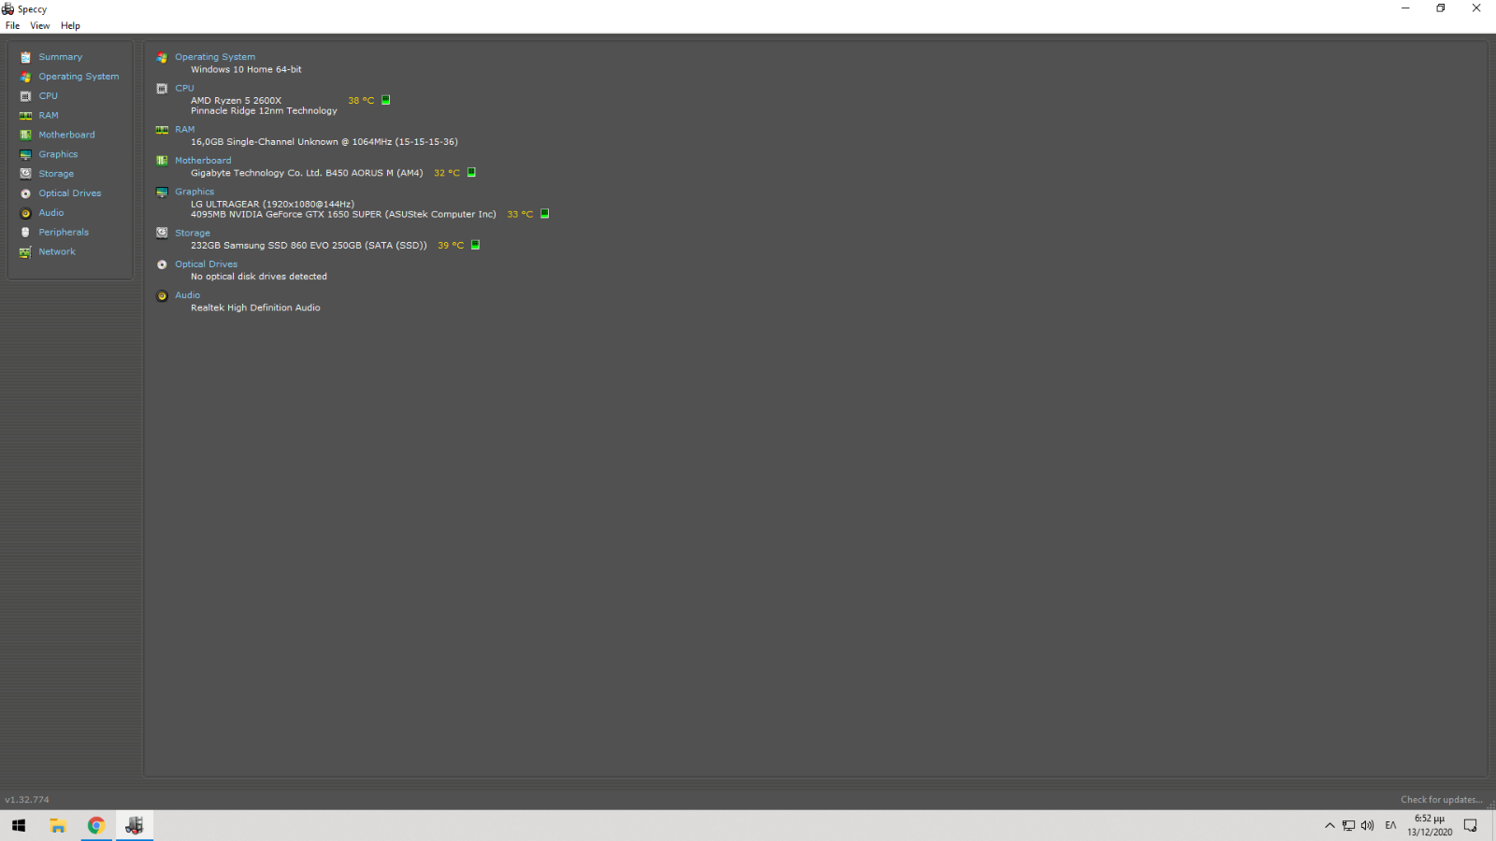This screenshot has width=1496, height=841.
Task: Click the Motherboard icon in sidebar
Action: point(25,135)
